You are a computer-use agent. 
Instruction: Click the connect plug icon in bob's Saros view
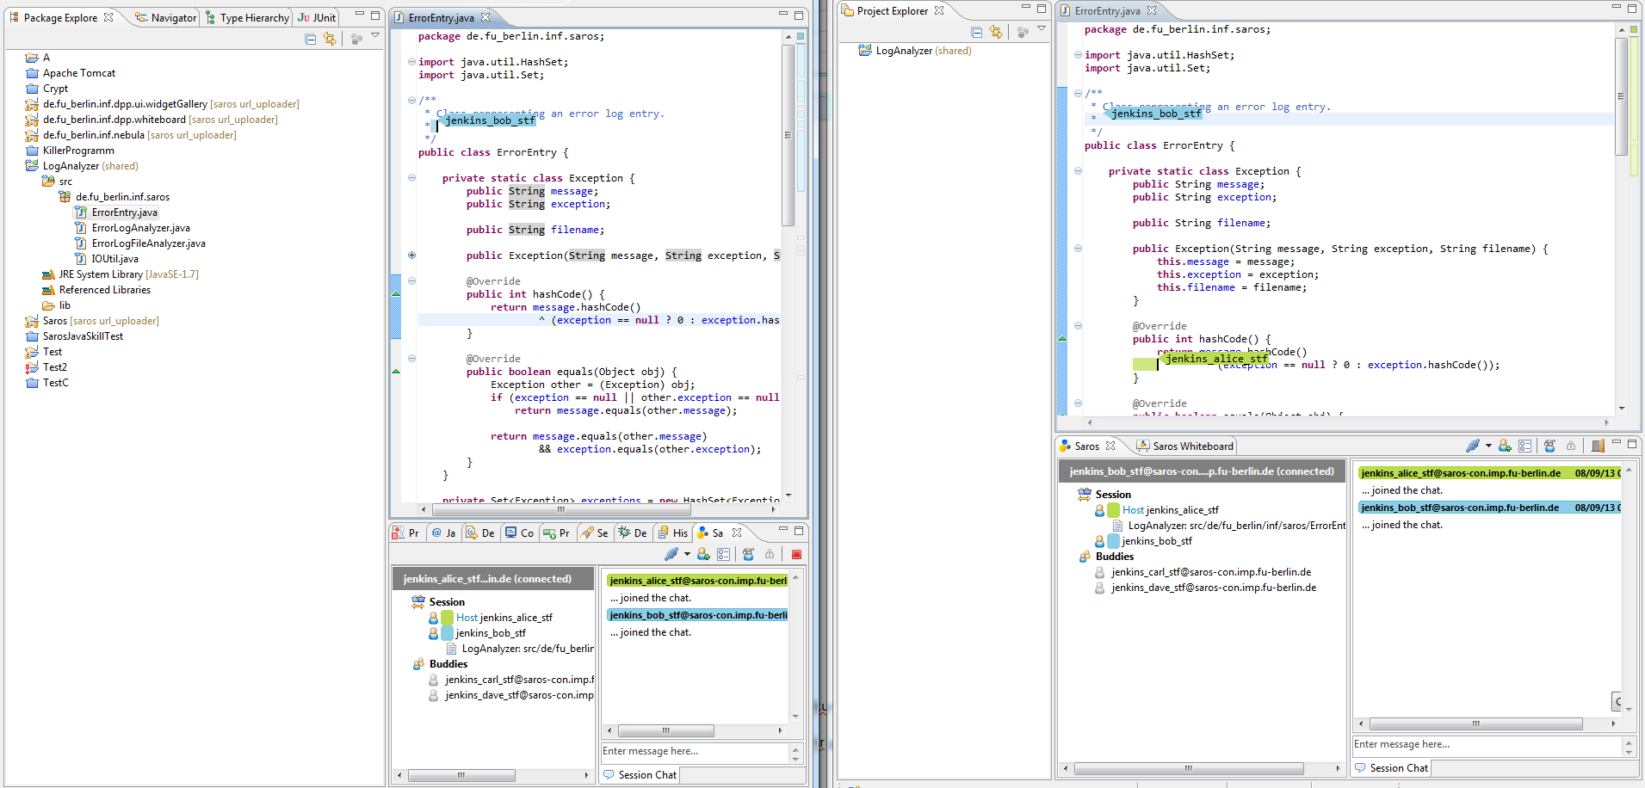click(x=1472, y=446)
